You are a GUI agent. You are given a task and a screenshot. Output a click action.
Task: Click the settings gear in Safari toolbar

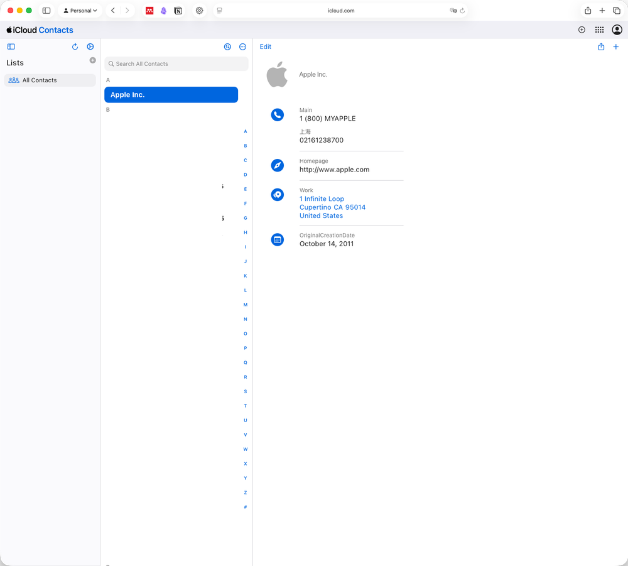point(200,11)
